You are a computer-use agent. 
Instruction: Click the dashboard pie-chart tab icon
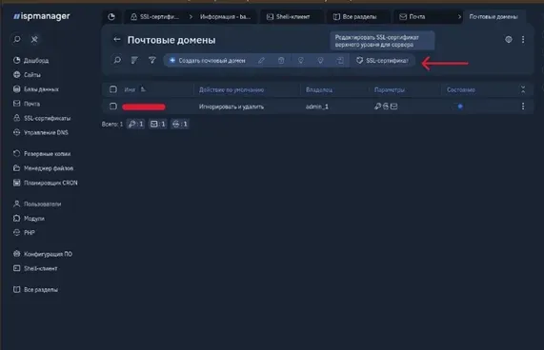pos(111,16)
